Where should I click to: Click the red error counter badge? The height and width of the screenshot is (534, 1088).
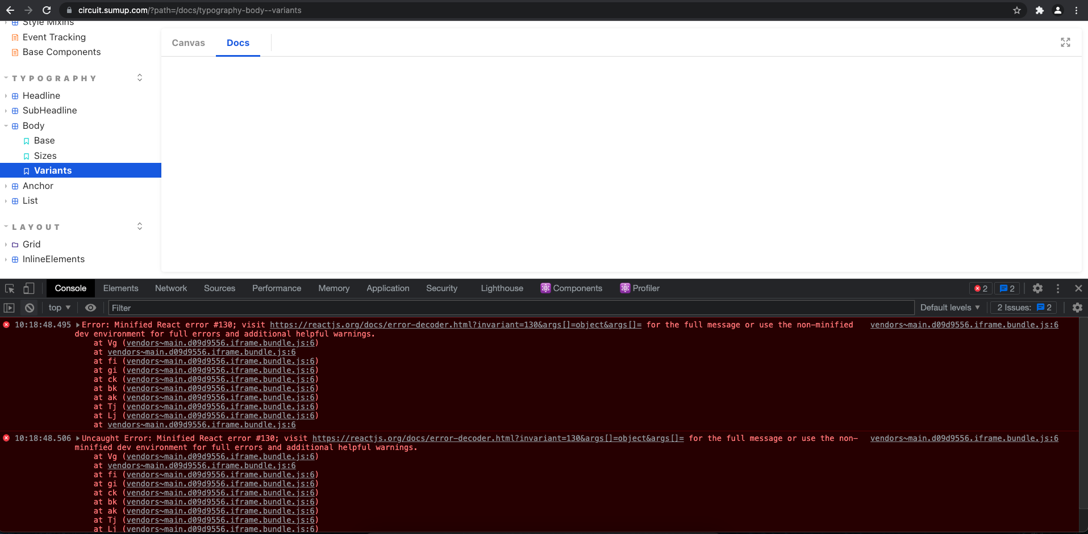pos(979,288)
